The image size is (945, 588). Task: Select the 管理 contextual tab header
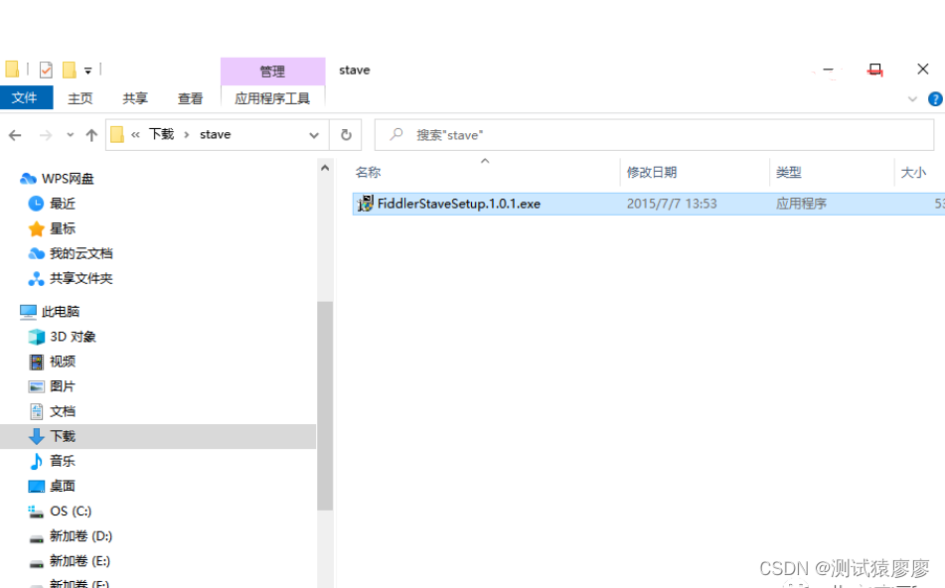(272, 72)
